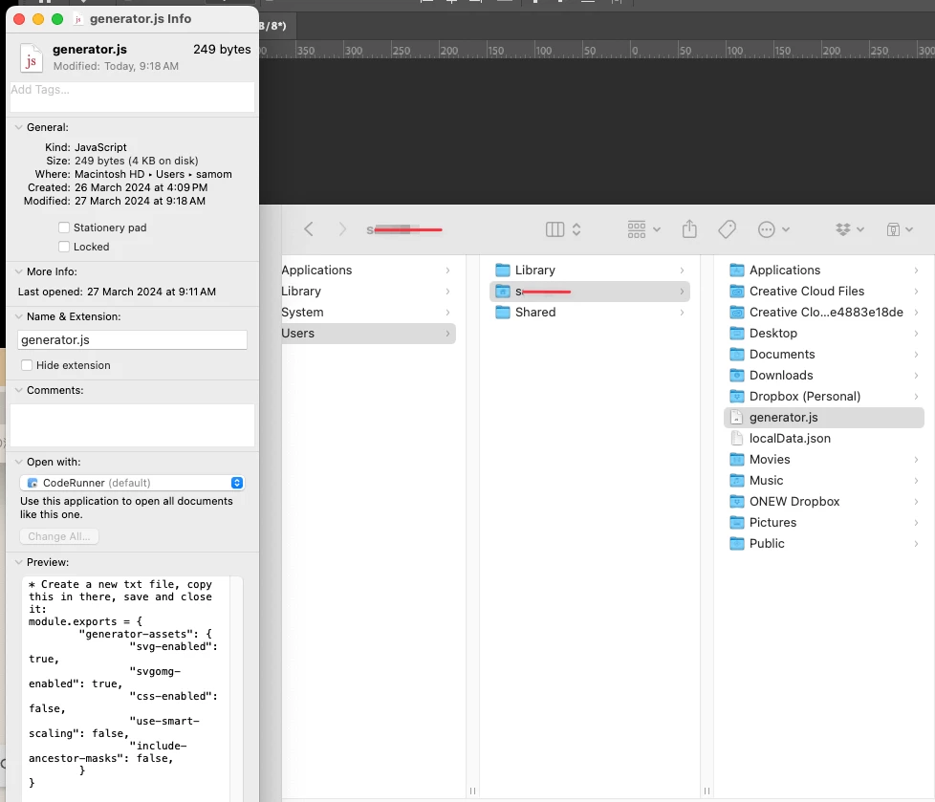Edit the generator.js name field
Screen dimensions: 935x802
tap(132, 340)
